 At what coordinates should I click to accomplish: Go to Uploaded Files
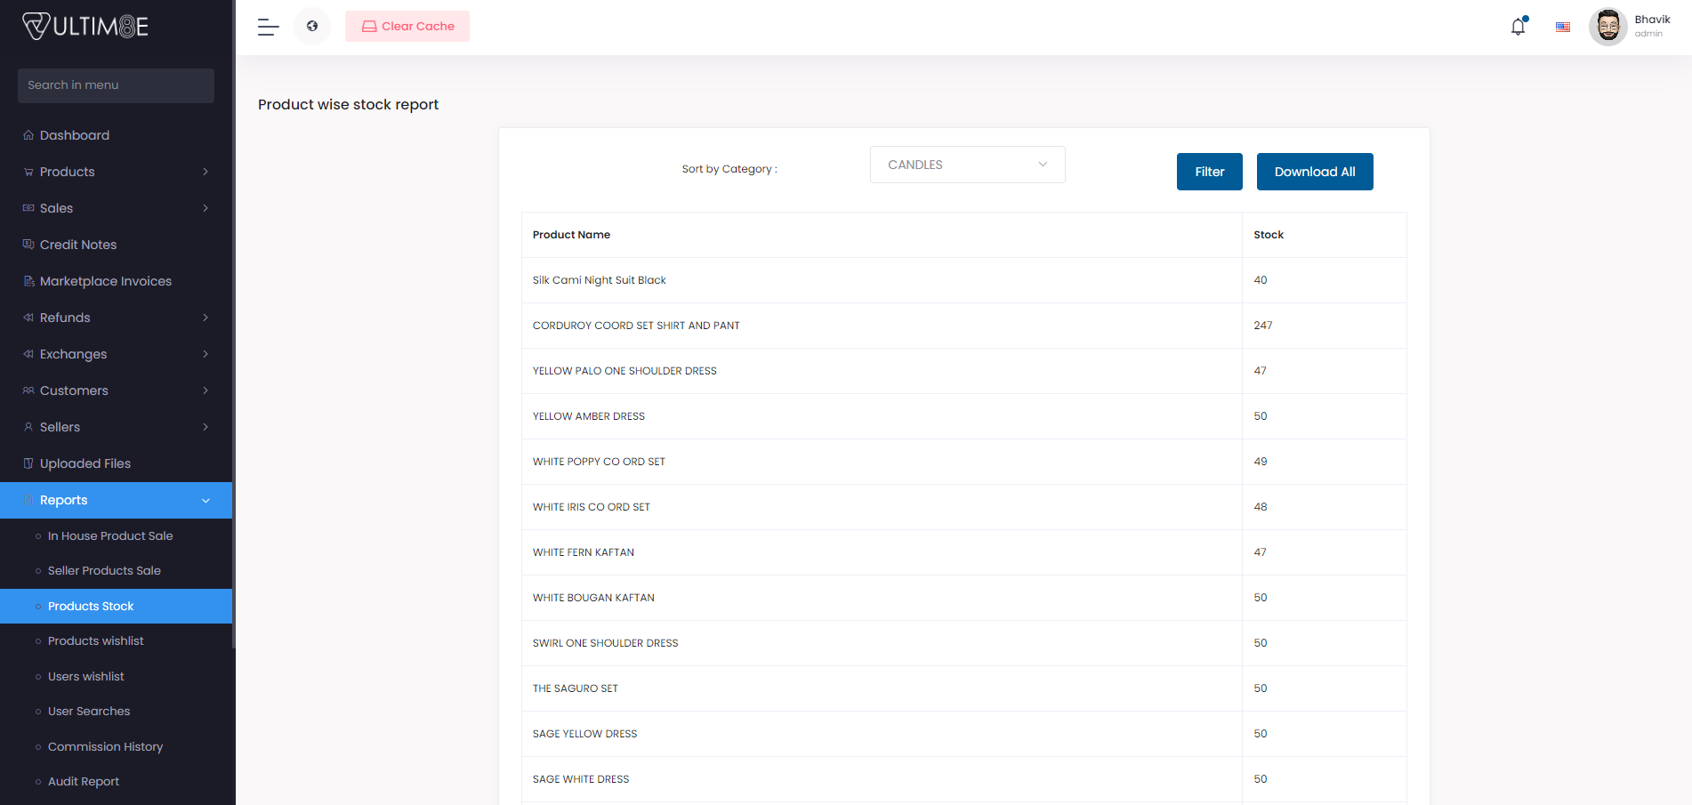(85, 463)
